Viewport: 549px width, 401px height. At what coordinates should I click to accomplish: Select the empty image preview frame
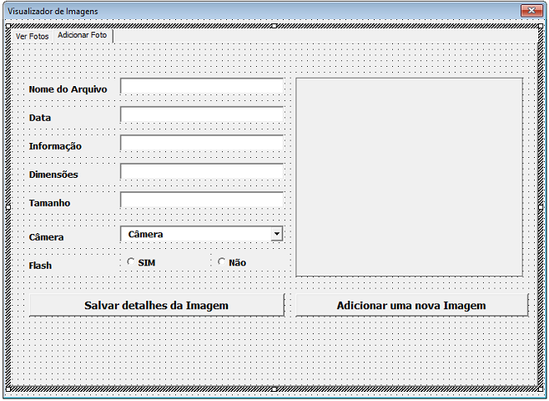point(409,177)
